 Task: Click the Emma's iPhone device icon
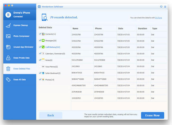pos(8,15)
